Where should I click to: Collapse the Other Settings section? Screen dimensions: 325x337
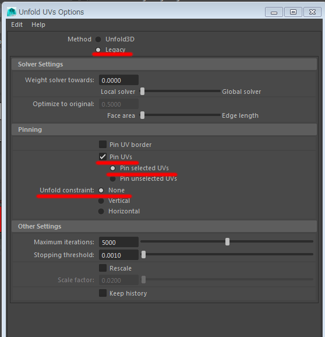click(164, 226)
